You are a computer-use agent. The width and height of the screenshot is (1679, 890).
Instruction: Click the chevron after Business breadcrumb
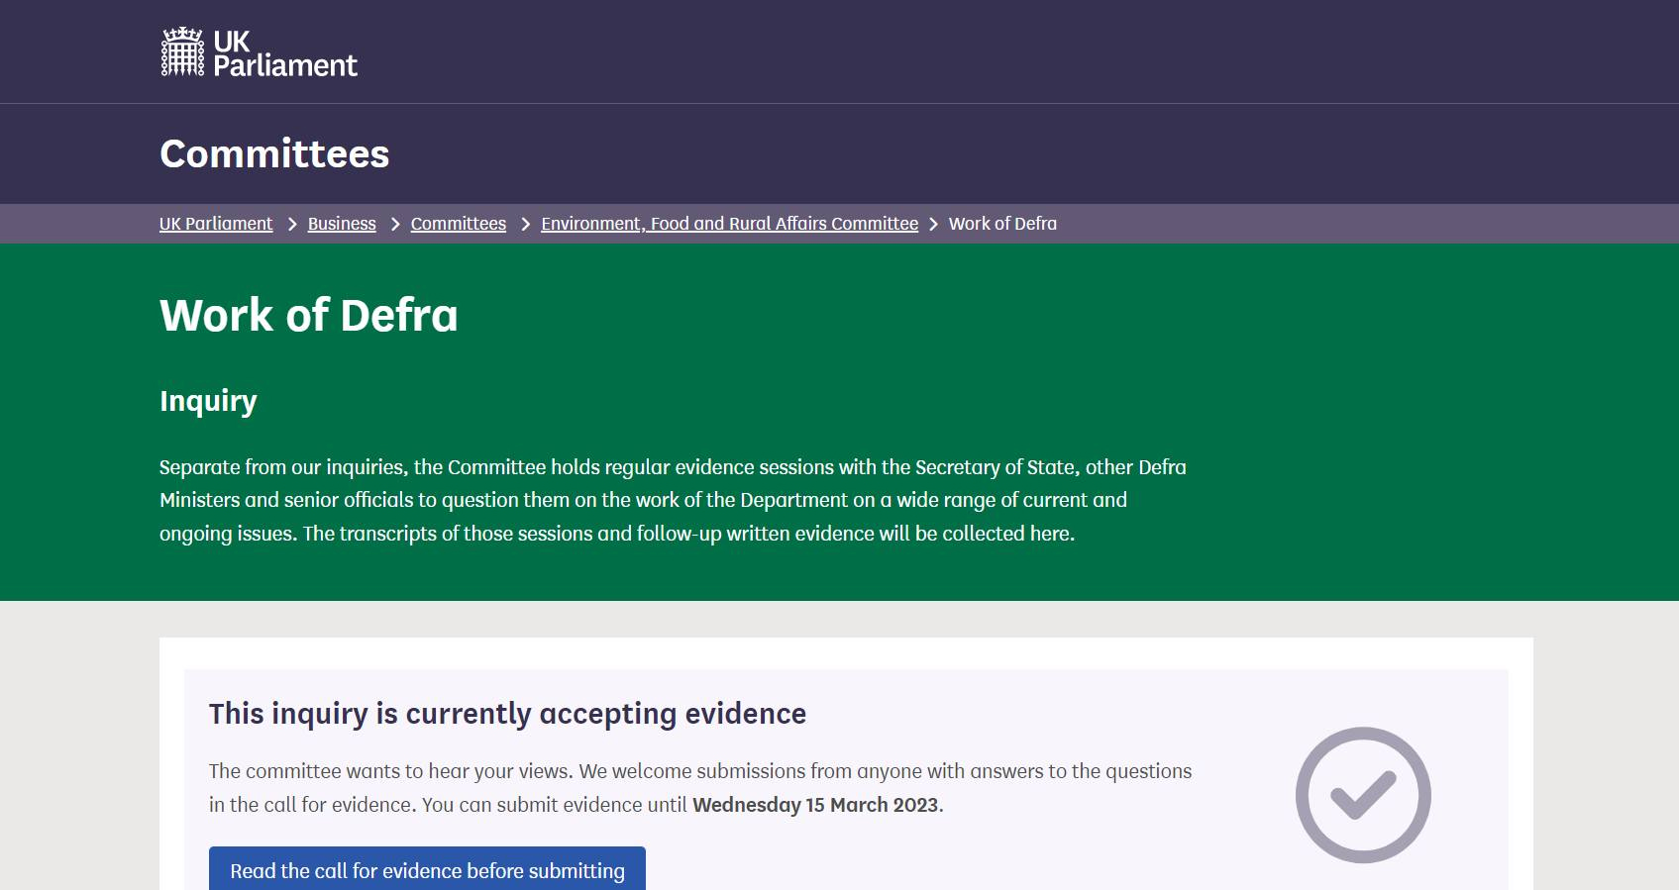[x=395, y=225]
